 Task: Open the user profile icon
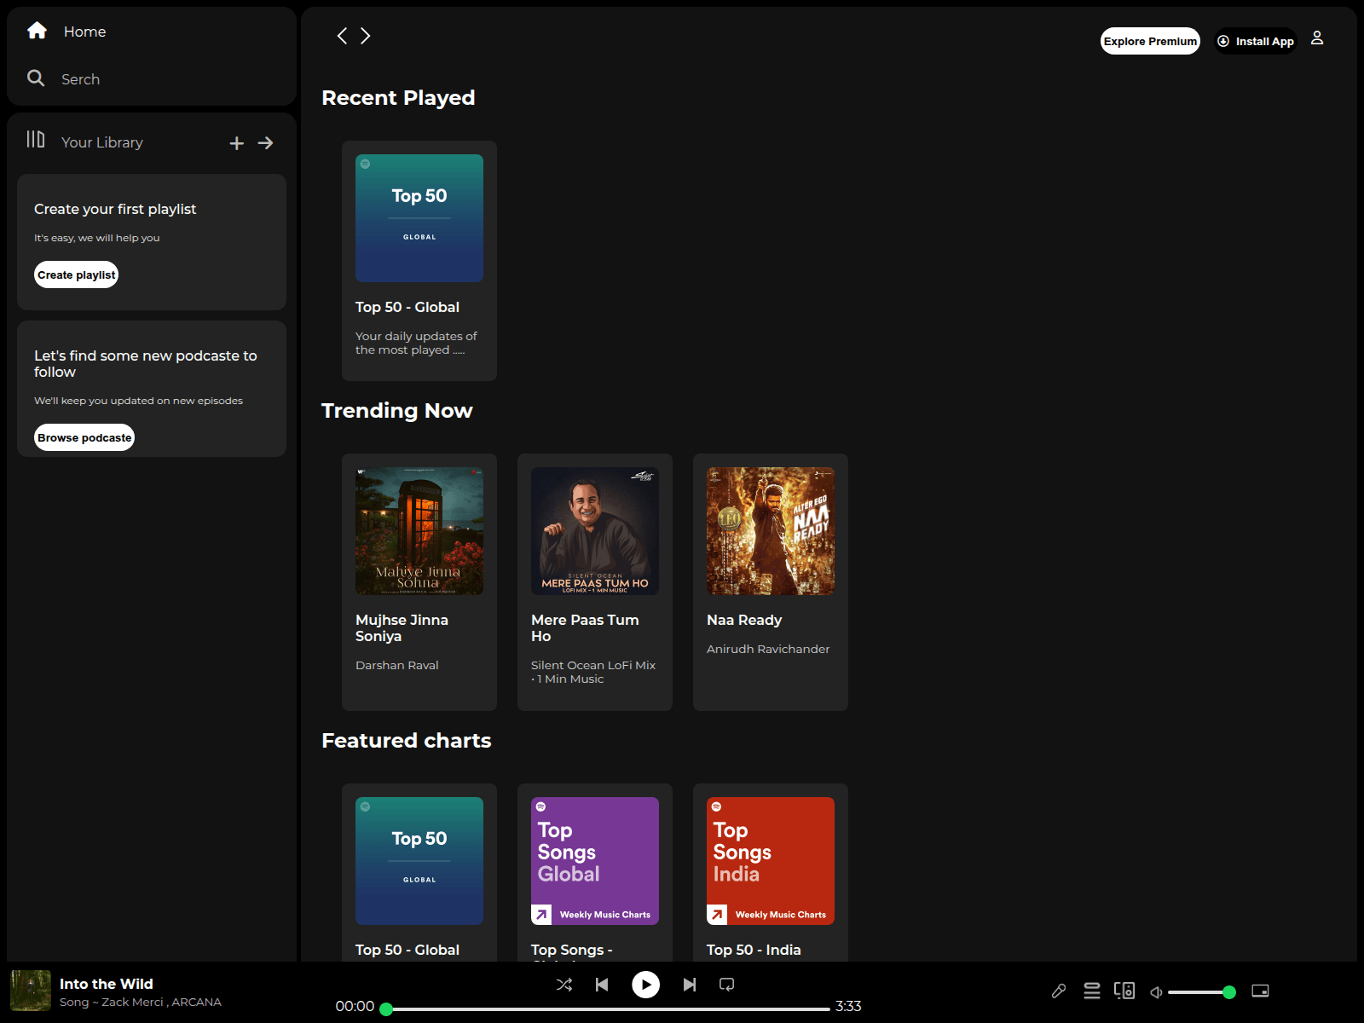(1317, 38)
